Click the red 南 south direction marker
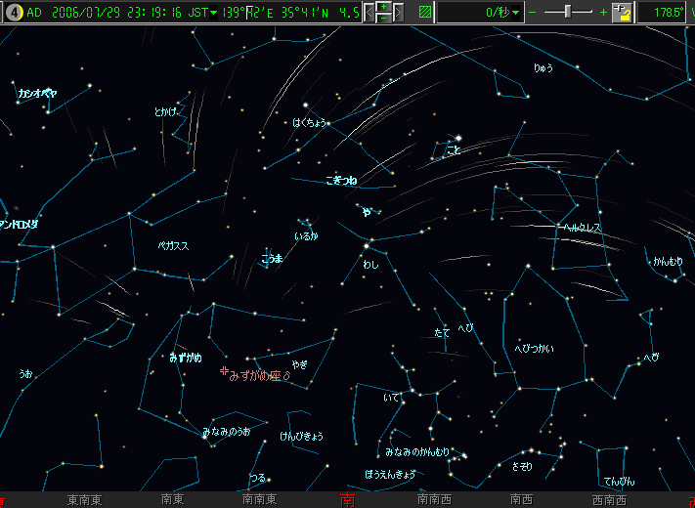The height and width of the screenshot is (508, 695). (347, 500)
